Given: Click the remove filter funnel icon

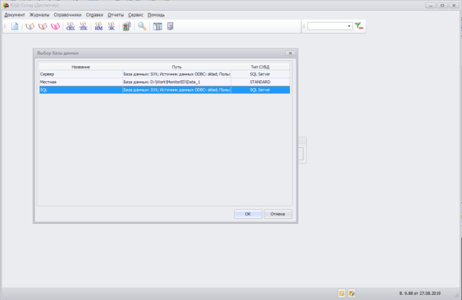Looking at the screenshot, I should pos(360,26).
